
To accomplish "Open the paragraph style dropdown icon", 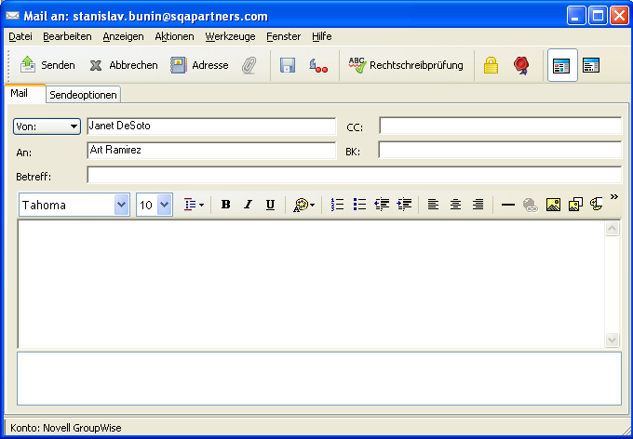I will (194, 205).
